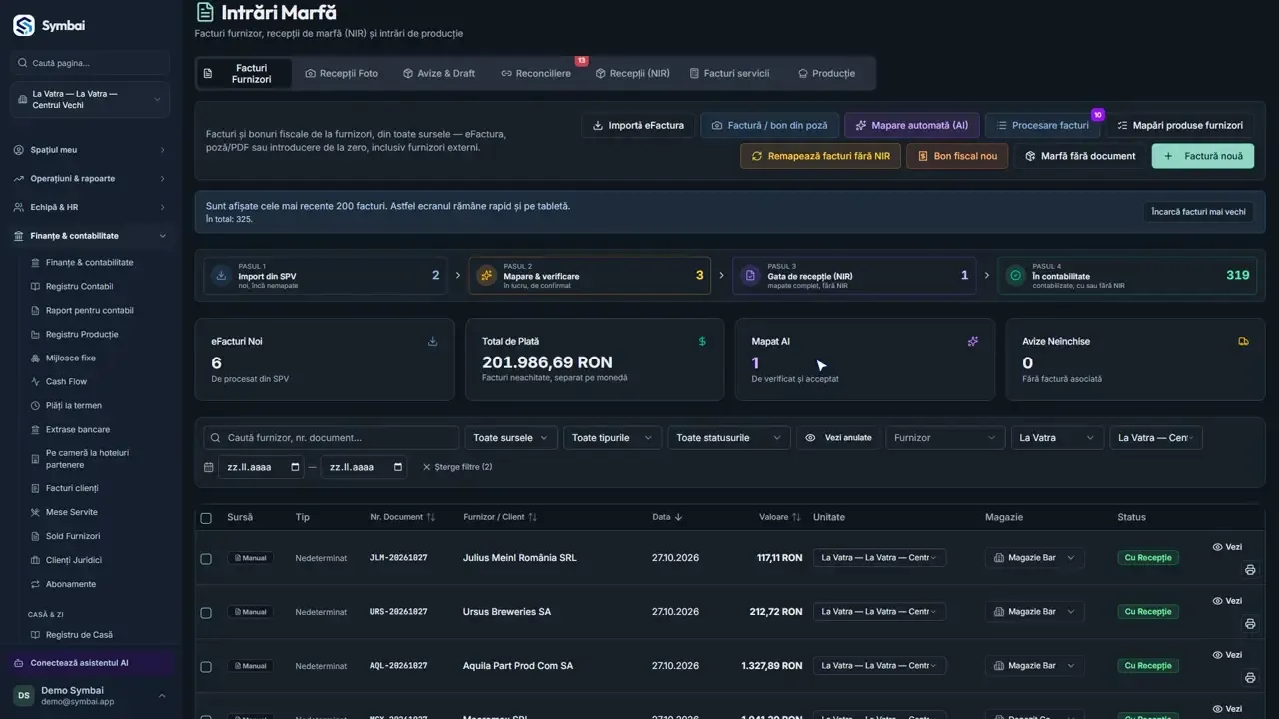Image resolution: width=1279 pixels, height=719 pixels.
Task: Tick checkbox for Julius Meinl România row
Action: point(206,559)
